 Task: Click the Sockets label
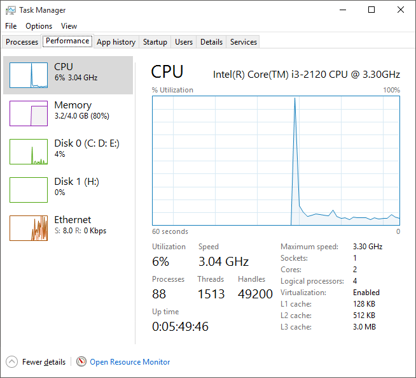click(294, 258)
